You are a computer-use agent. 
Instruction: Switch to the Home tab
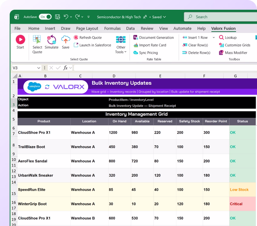pos(34,29)
